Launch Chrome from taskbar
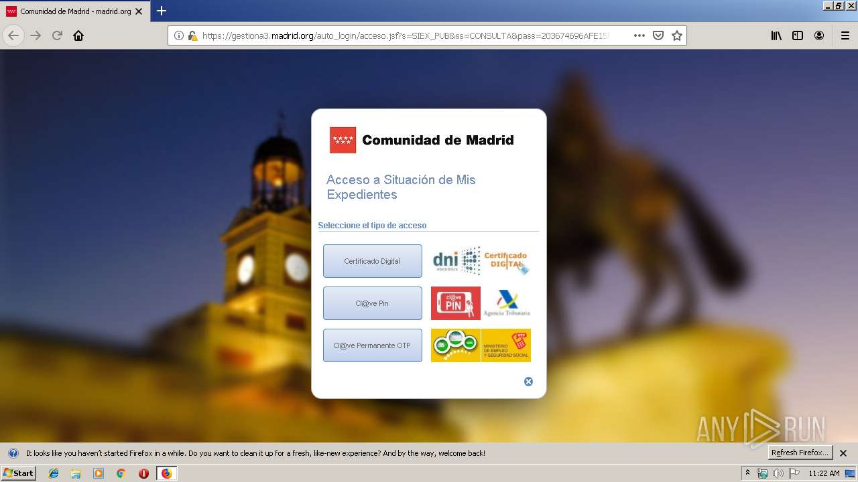 [x=121, y=473]
